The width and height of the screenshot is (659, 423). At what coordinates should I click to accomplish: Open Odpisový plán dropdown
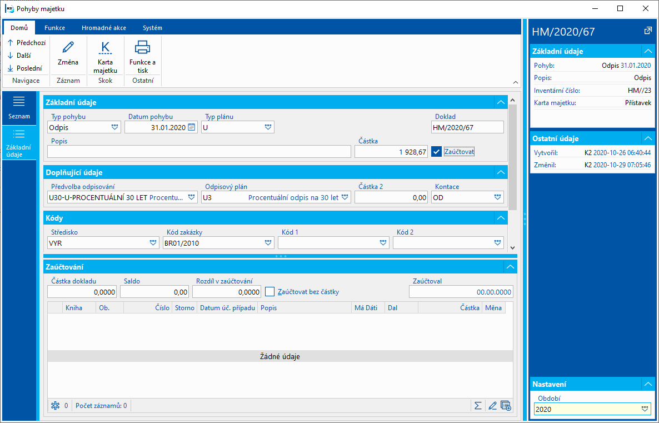coord(345,198)
